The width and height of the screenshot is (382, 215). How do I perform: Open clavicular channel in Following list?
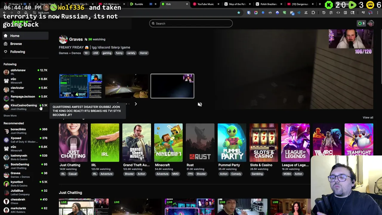click(x=25, y=90)
